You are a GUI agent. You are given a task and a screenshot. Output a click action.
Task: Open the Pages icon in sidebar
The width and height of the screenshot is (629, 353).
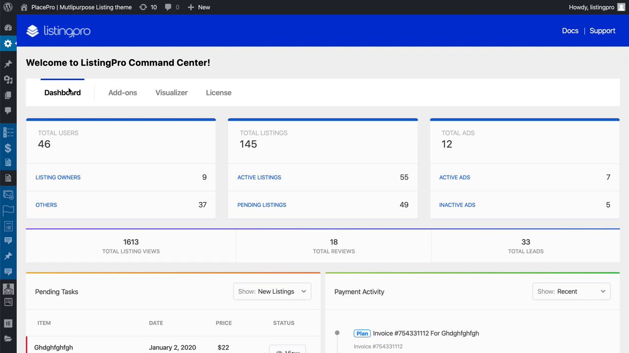click(8, 95)
